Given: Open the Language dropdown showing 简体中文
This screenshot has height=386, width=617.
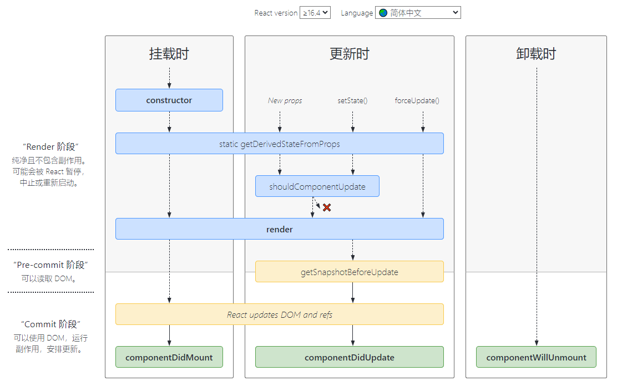Looking at the screenshot, I should [x=418, y=13].
